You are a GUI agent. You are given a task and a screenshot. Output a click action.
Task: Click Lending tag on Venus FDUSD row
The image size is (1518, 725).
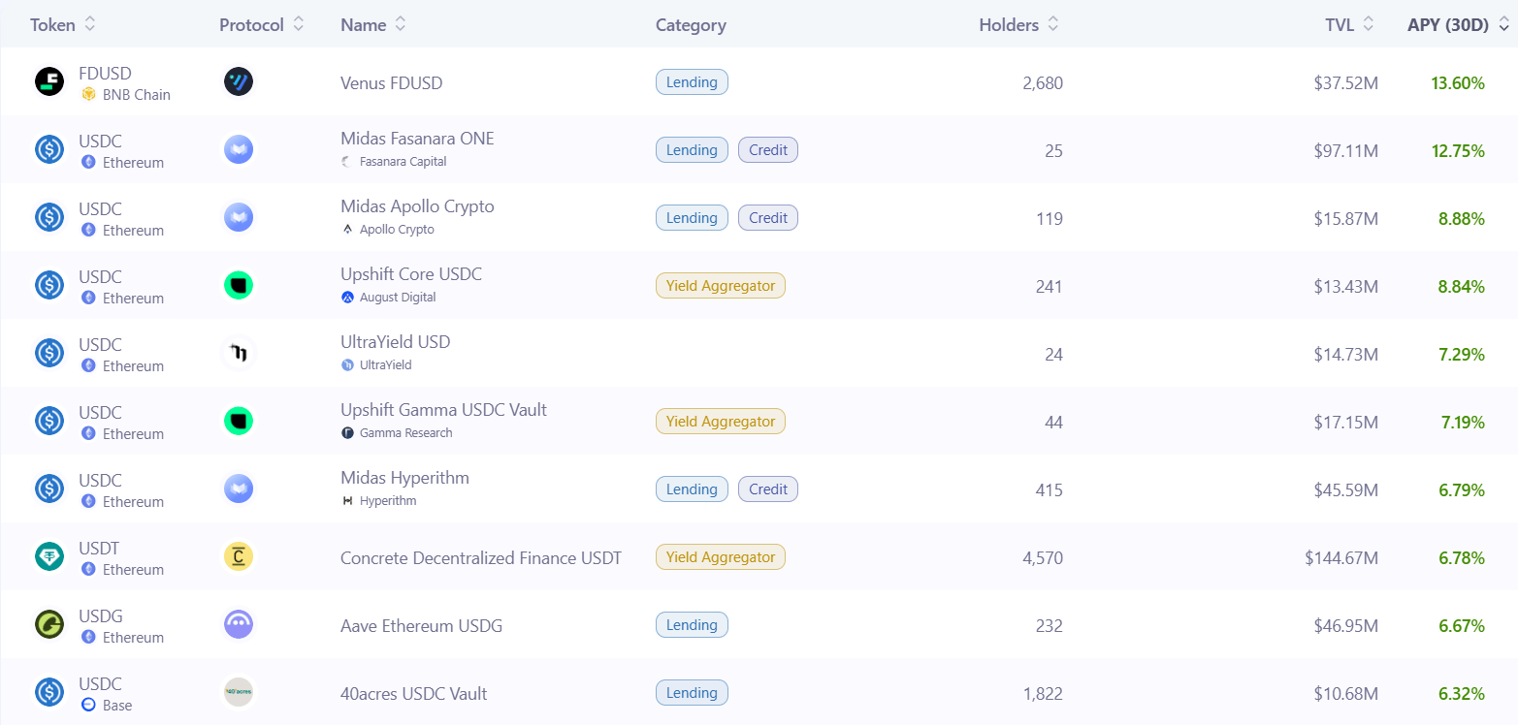[x=692, y=82]
